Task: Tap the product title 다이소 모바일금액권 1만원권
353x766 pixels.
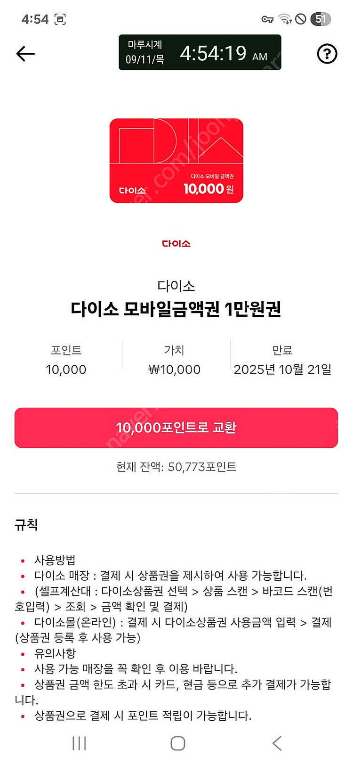Action: (x=176, y=309)
